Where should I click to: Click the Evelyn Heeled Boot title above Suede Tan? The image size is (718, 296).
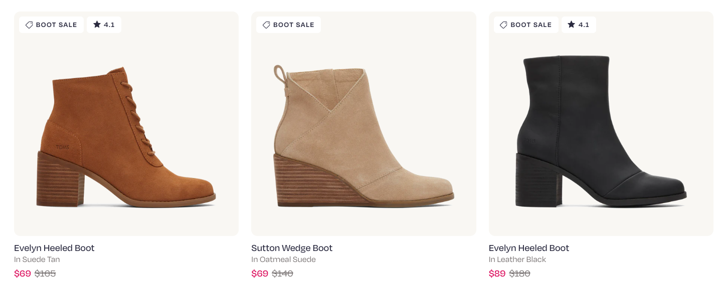[54, 248]
